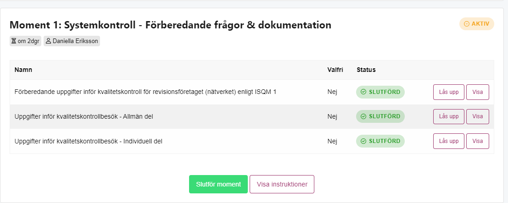Image resolution: width=508 pixels, height=203 pixels.
Task: Click the om 2dgr deadline tag
Action: tap(26, 41)
